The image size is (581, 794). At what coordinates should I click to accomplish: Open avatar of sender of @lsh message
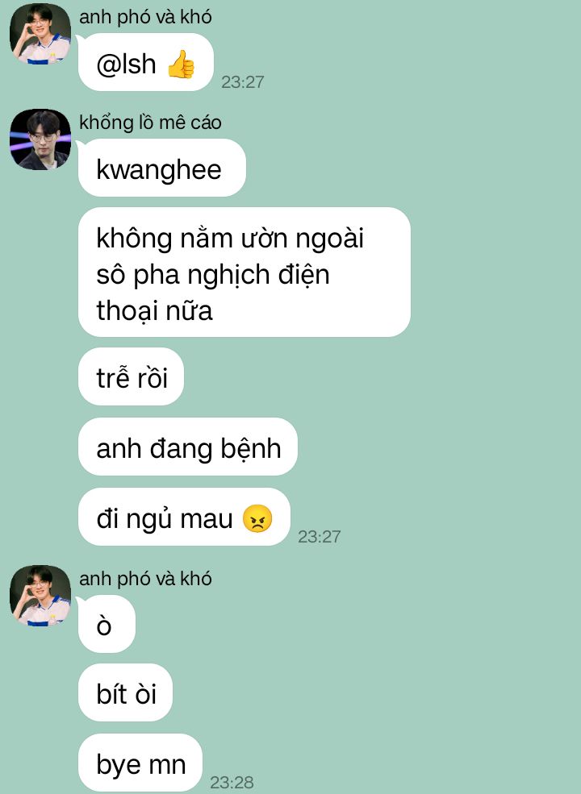point(40,33)
